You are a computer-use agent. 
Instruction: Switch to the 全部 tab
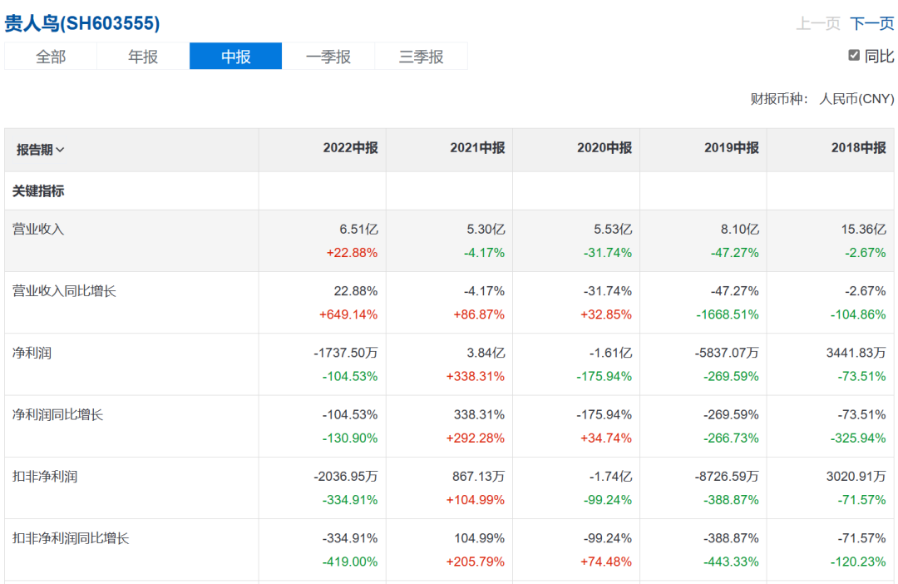coord(51,57)
